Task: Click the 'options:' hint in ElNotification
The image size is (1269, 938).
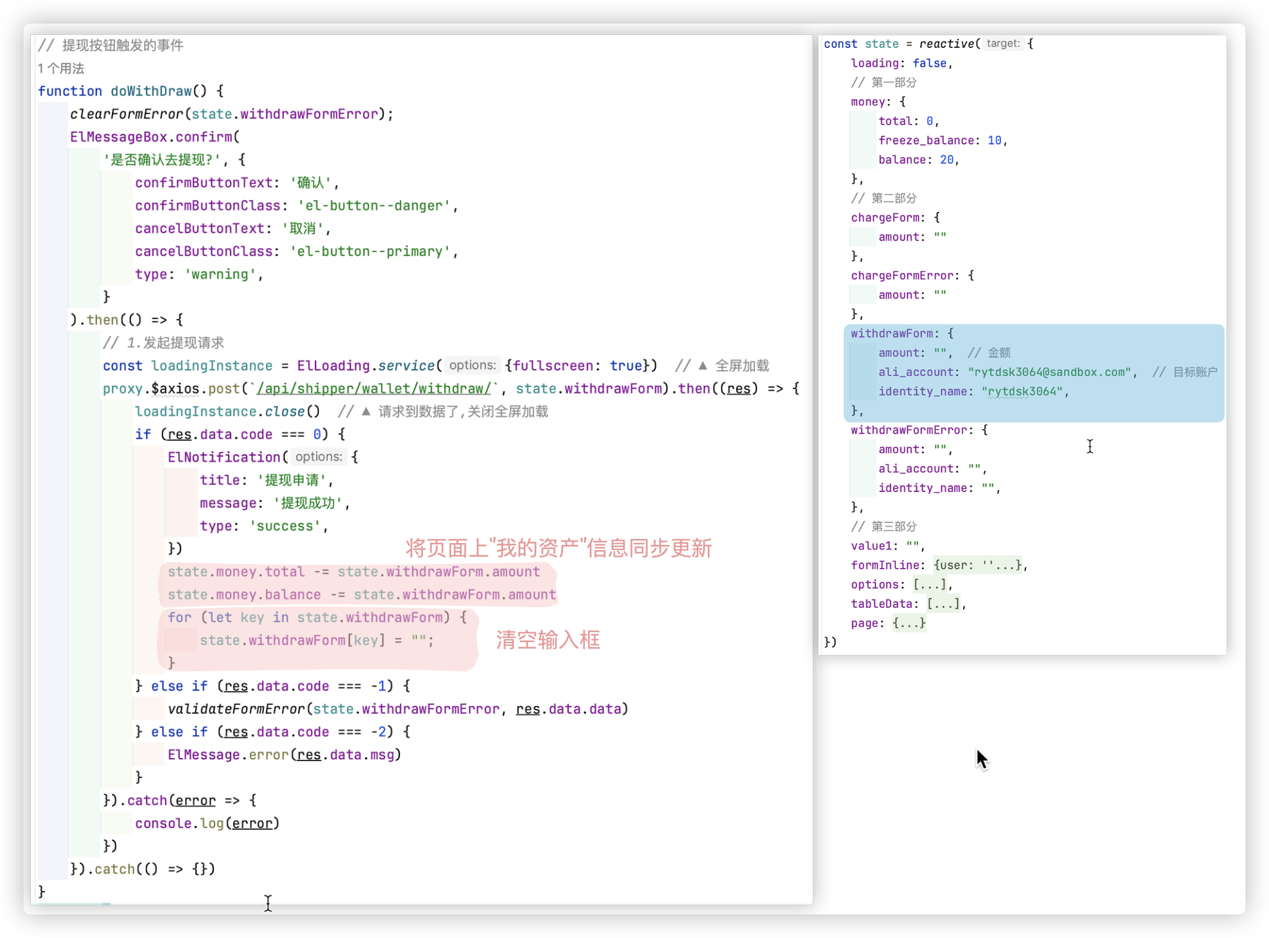Action: (x=318, y=457)
